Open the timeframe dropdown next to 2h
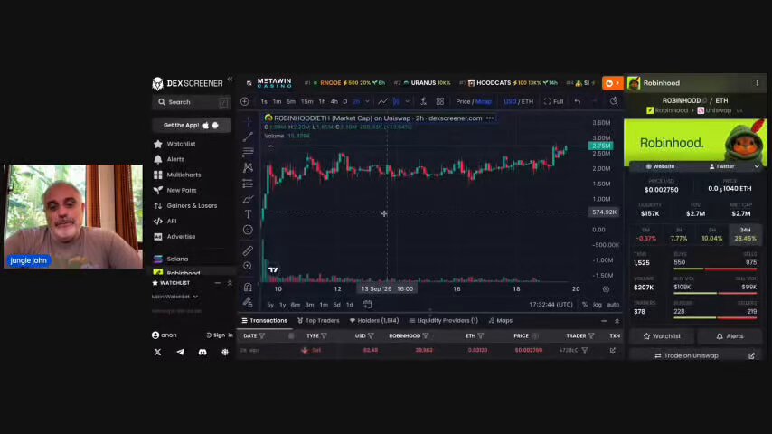Screen dimensions: 772x434 [367, 101]
